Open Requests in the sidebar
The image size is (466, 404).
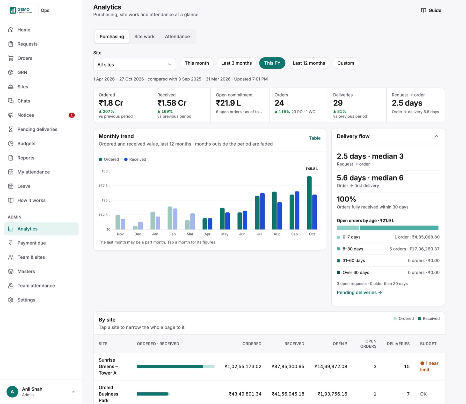(41, 44)
